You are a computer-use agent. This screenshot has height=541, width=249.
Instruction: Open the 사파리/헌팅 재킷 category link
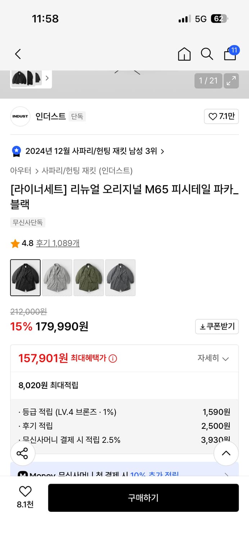click(x=65, y=170)
